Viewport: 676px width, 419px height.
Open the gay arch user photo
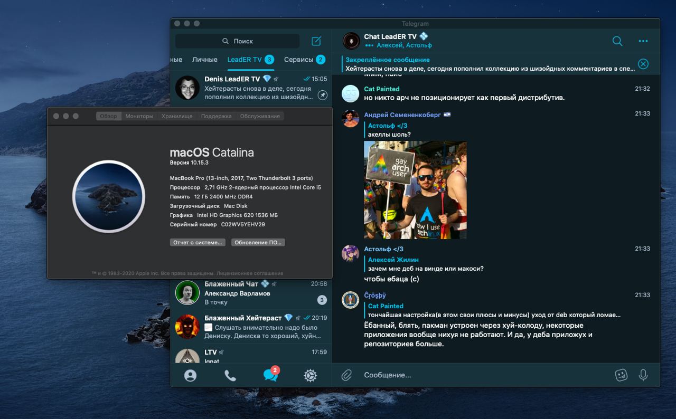point(415,190)
